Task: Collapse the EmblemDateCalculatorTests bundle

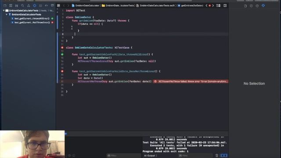Action: tap(4, 11)
